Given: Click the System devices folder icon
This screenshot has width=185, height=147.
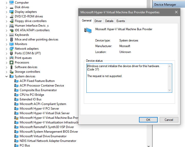Looking at the screenshot, I should (x=11, y=76).
